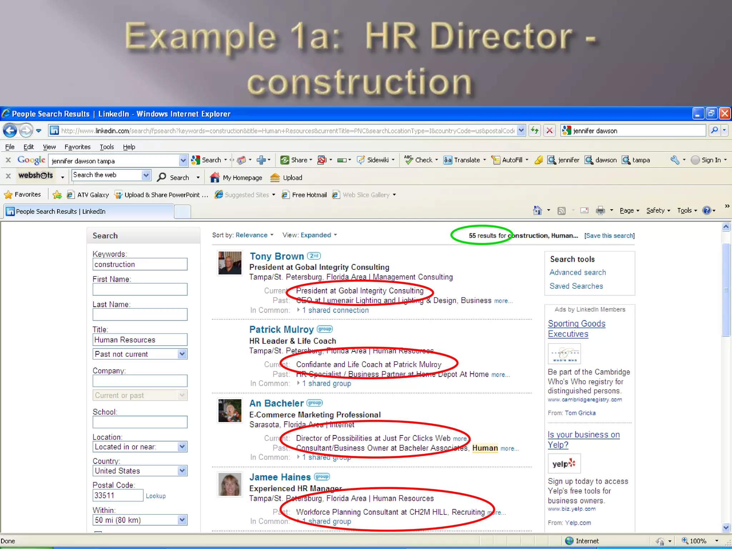Find the word jennifer on the page

[564, 160]
